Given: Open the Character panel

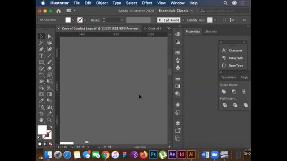Looking at the screenshot, I should (232, 51).
